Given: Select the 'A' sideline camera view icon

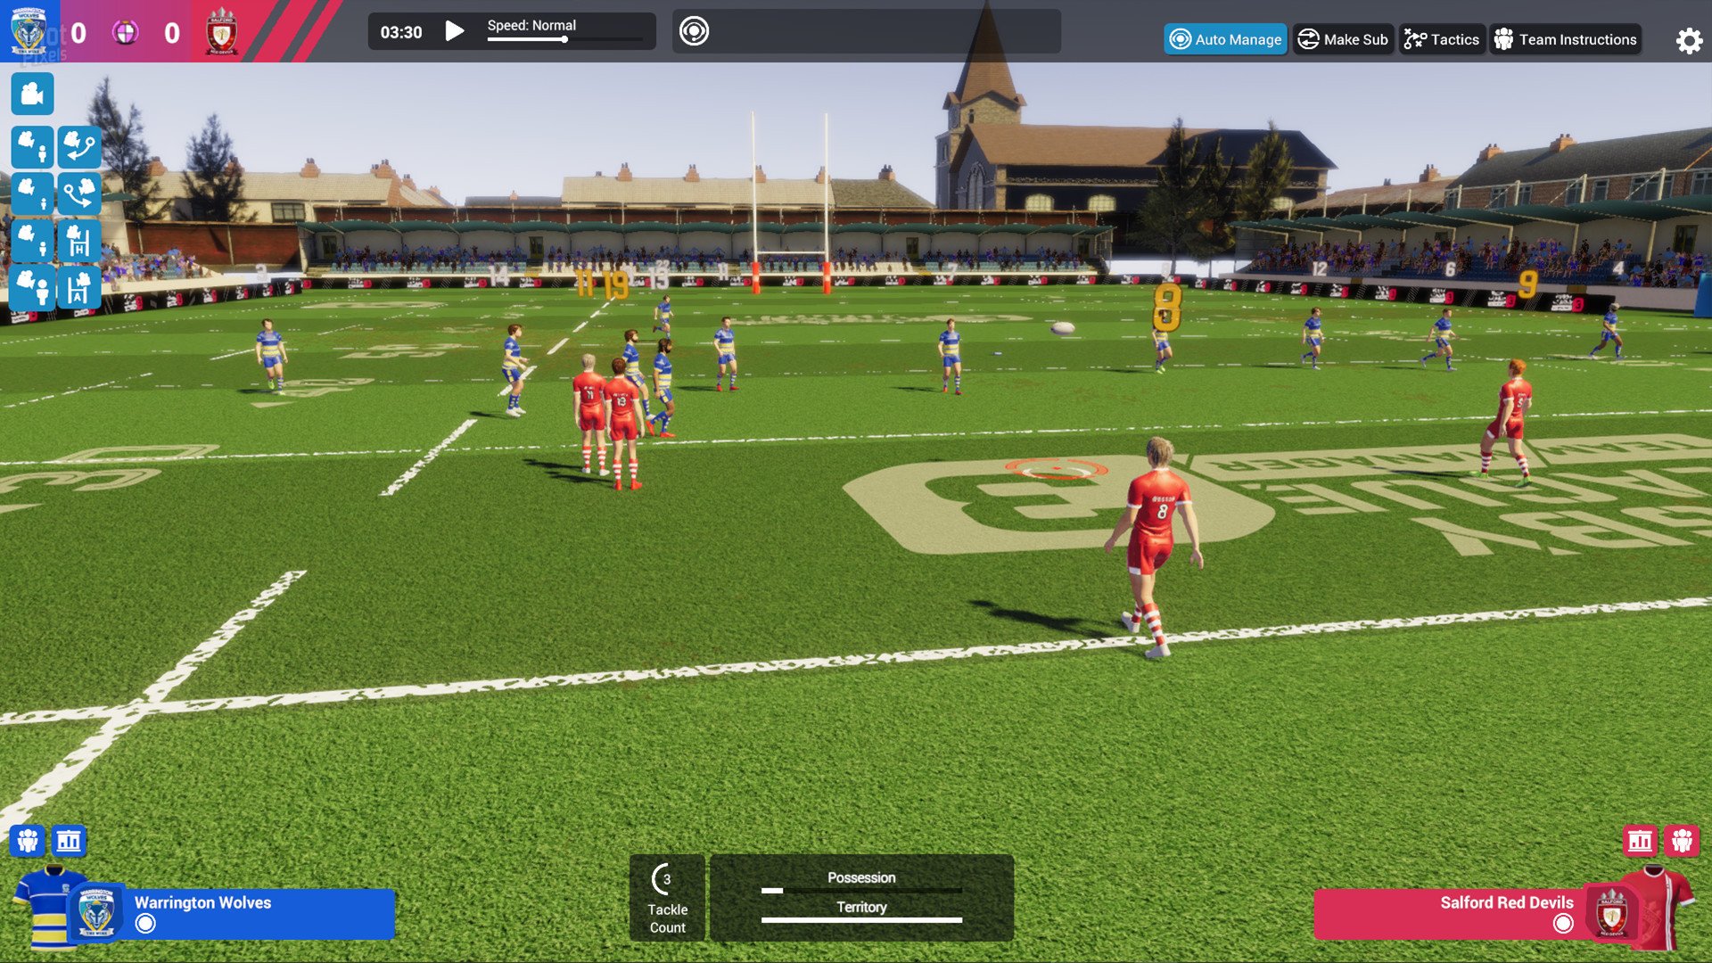Looking at the screenshot, I should 79,288.
